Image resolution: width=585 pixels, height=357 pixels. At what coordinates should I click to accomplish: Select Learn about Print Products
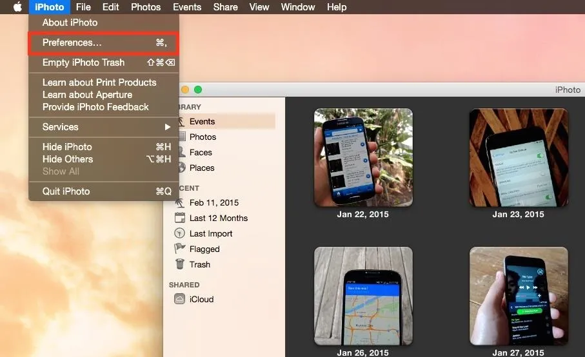point(104,82)
